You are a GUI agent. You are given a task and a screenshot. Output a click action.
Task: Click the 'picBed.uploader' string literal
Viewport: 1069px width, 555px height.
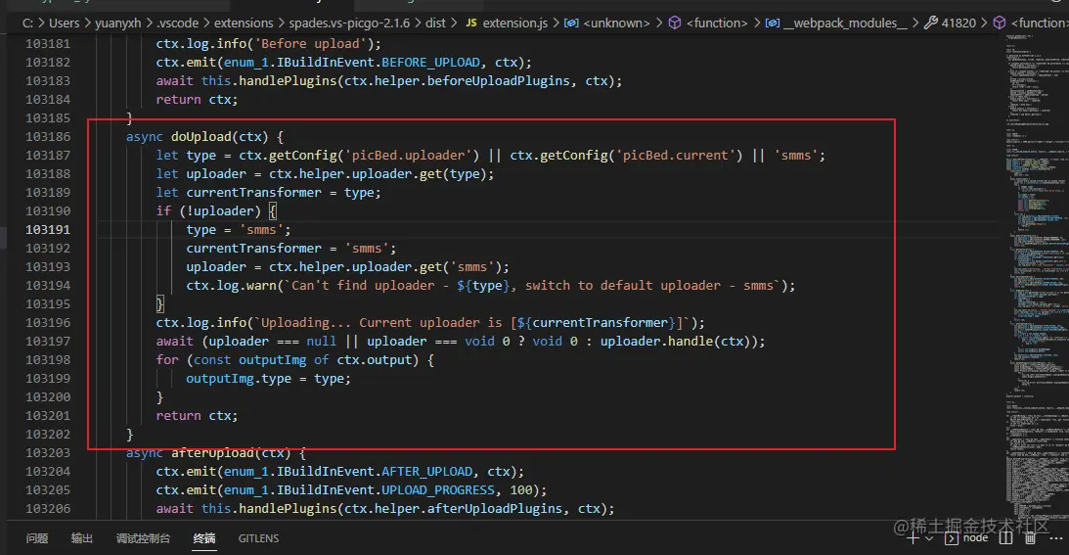(x=409, y=155)
